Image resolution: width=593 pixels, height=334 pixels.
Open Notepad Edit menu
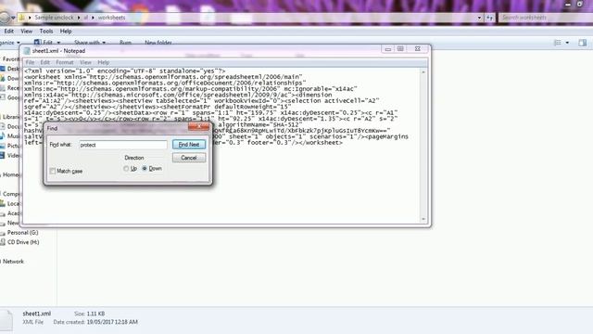click(x=45, y=62)
